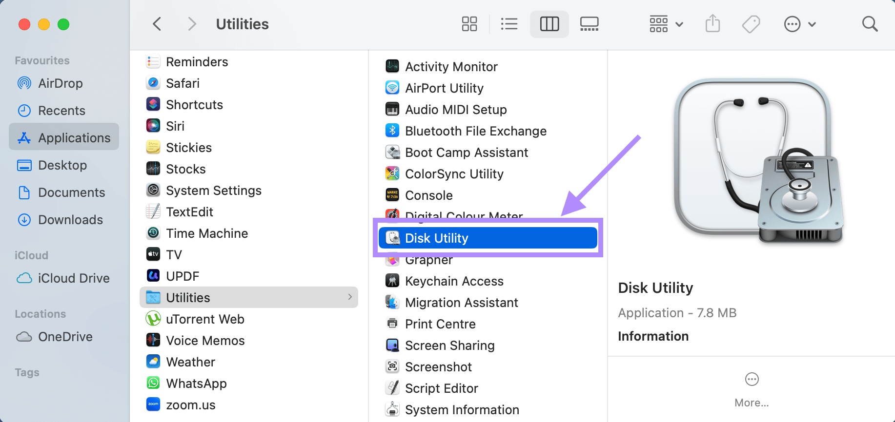This screenshot has height=422, width=895.
Task: Go forward with the right chevron button
Action: [192, 24]
